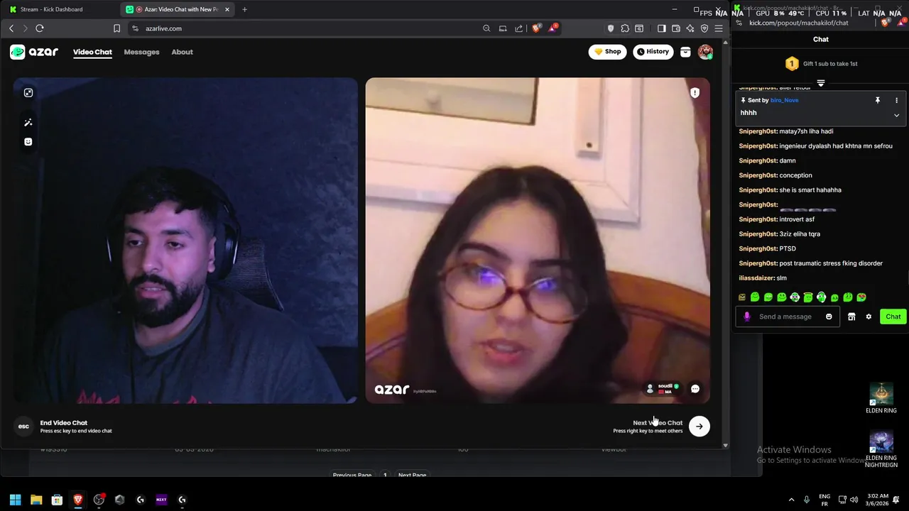This screenshot has height=511, width=909.
Task: Collapse the pinned message chevron
Action: point(896,115)
